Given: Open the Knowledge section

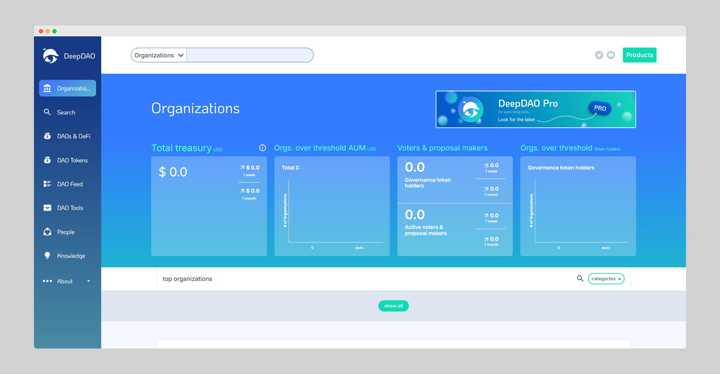Looking at the screenshot, I should tap(68, 255).
